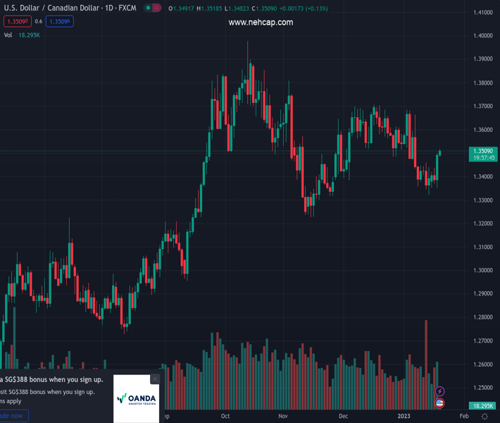500x423 pixels.
Task: Click the blue buy price 1.35096 button
Action: click(59, 21)
